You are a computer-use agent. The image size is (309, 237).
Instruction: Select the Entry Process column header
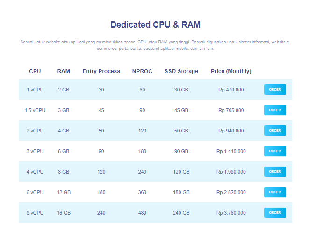tap(101, 71)
